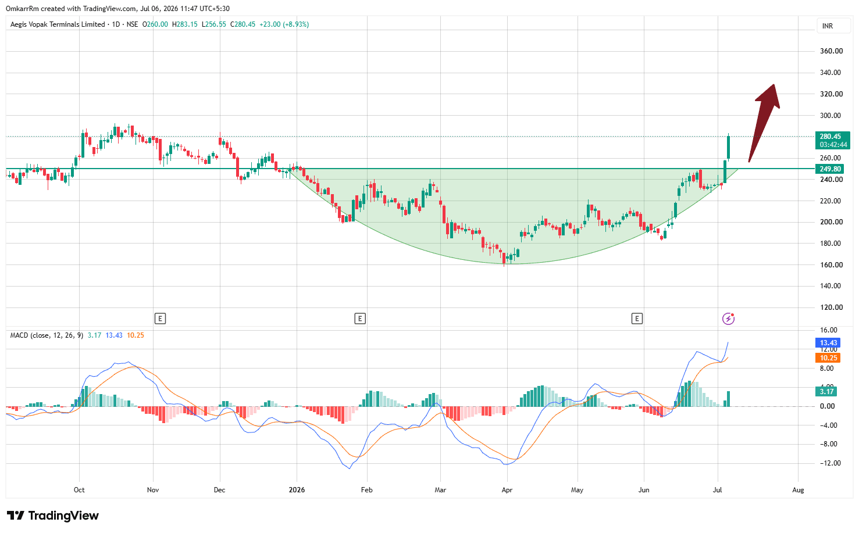
Task: Click the Nov label on time axis
Action: 153,490
